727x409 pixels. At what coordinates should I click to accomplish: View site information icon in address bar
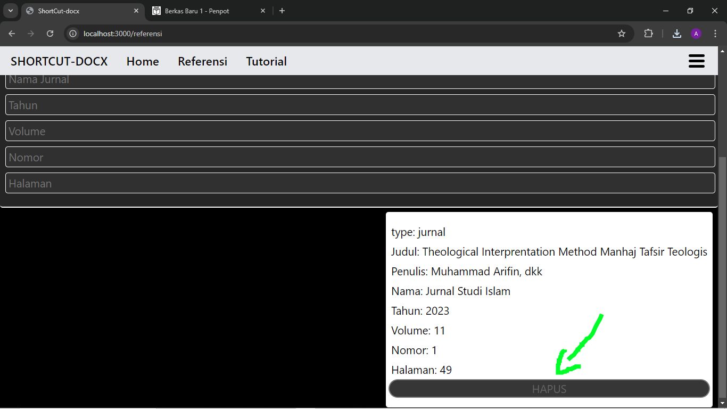coord(73,34)
